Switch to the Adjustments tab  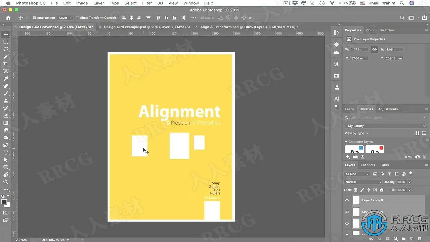[388, 109]
